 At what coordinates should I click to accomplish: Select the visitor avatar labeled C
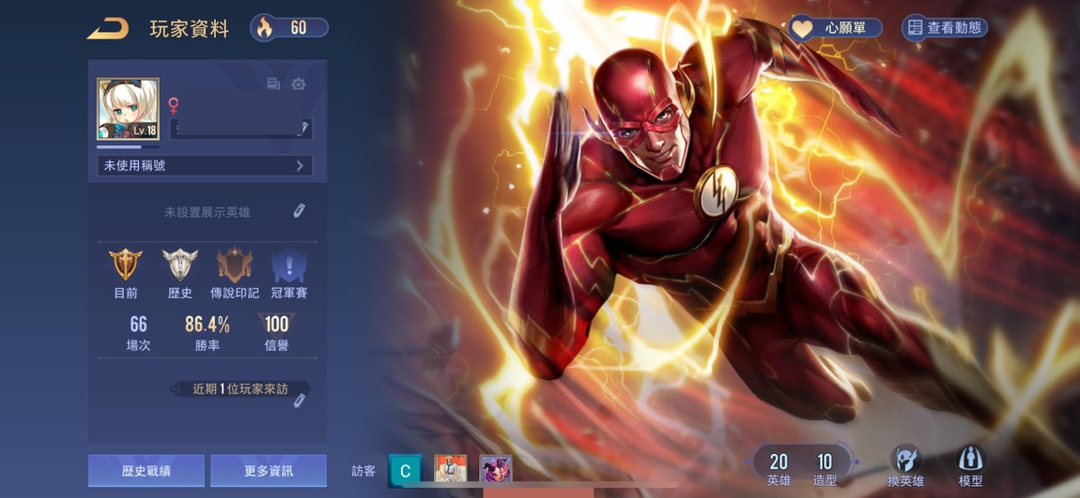coord(405,471)
